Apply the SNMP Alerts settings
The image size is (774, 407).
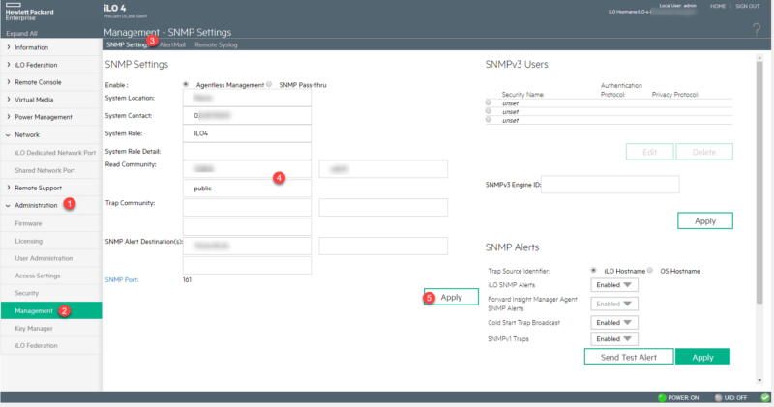[x=702, y=357]
